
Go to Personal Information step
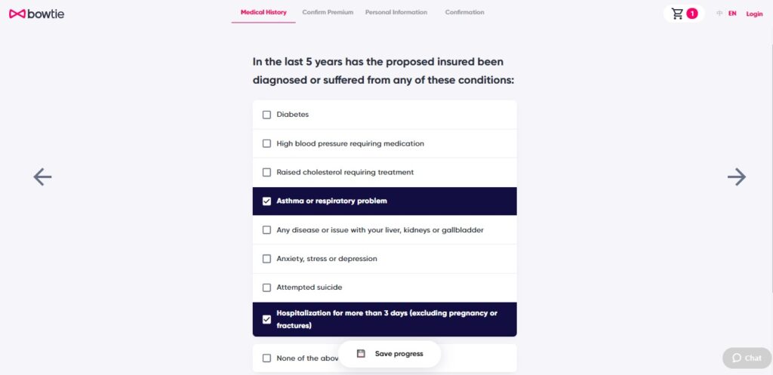coord(396,12)
